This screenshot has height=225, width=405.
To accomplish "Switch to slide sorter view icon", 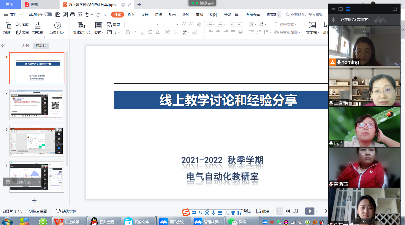I will click(287, 211).
